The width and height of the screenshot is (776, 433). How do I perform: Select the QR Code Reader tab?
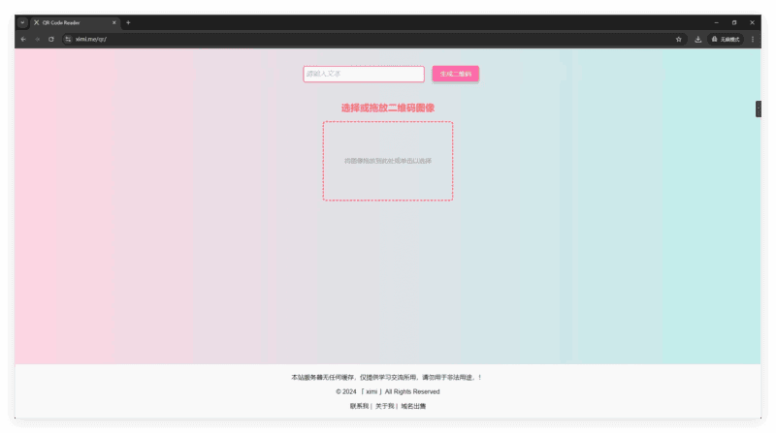75,22
